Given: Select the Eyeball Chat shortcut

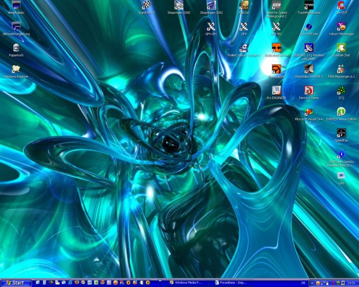Looking at the screenshot, I should pos(342,50).
